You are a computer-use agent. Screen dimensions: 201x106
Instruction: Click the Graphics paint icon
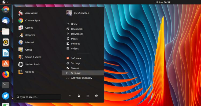tap(21, 35)
